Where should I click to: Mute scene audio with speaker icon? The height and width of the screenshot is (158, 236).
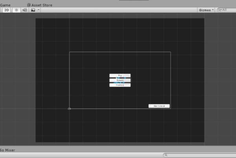[x=24, y=10]
